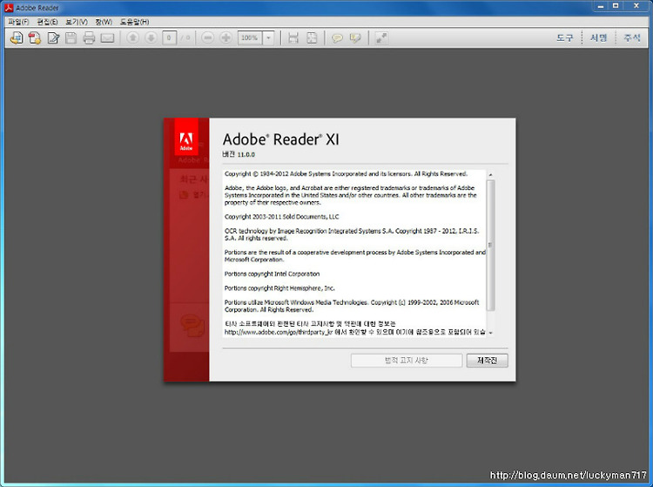
Task: Click the Adobe Reader title bar icon
Action: tap(9, 8)
